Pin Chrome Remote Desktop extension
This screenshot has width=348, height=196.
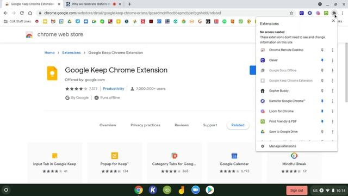click(322, 50)
